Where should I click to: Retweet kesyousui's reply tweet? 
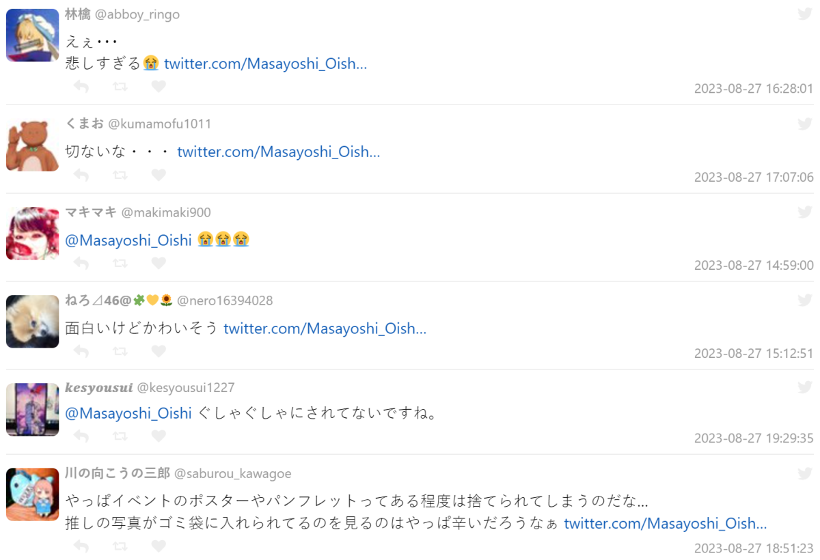(x=120, y=436)
